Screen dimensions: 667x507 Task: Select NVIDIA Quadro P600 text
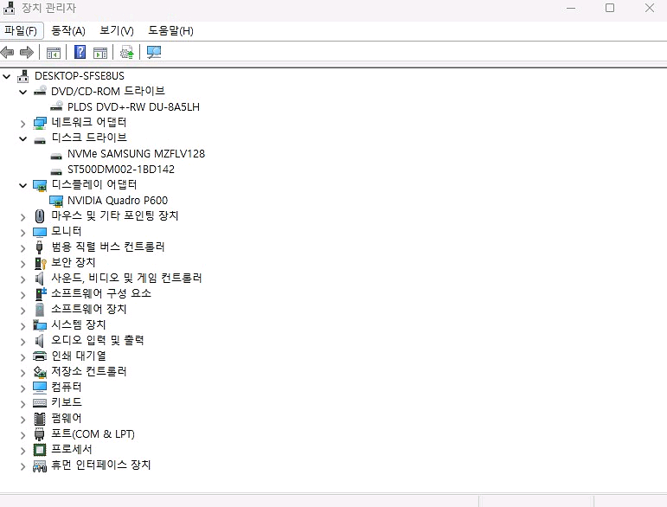tap(118, 201)
